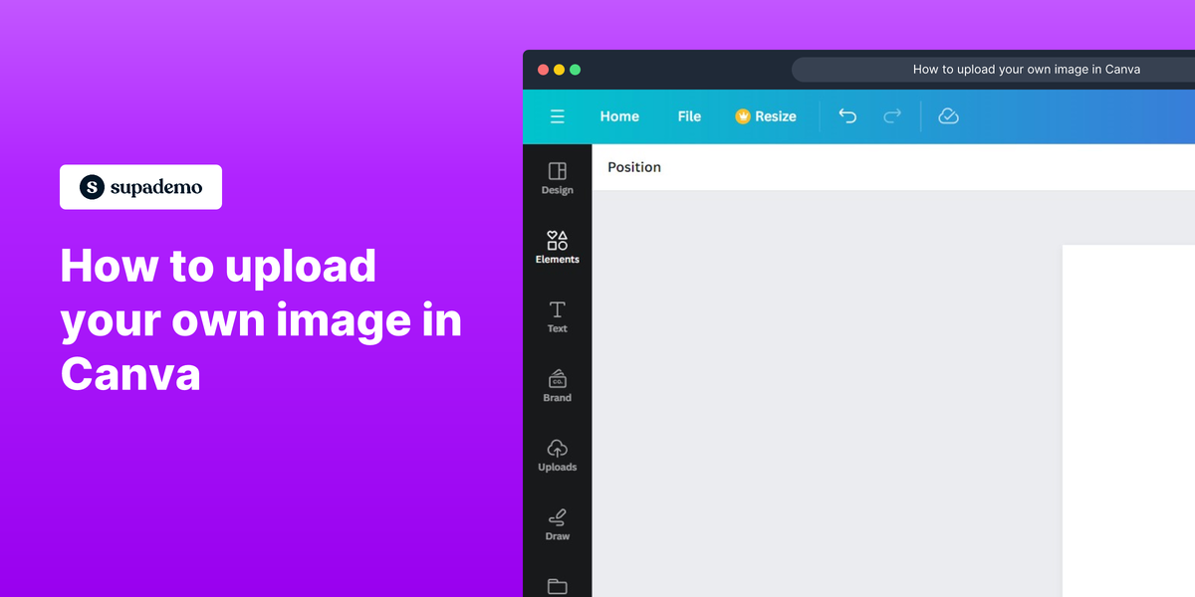This screenshot has height=597, width=1195.
Task: Select the Draw tool
Action: 557,523
